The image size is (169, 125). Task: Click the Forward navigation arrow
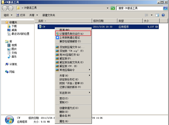(11, 8)
